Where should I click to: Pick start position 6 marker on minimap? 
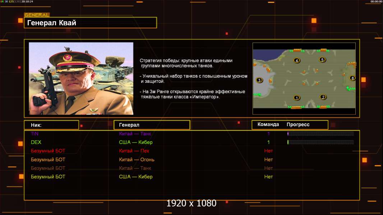click(x=352, y=78)
